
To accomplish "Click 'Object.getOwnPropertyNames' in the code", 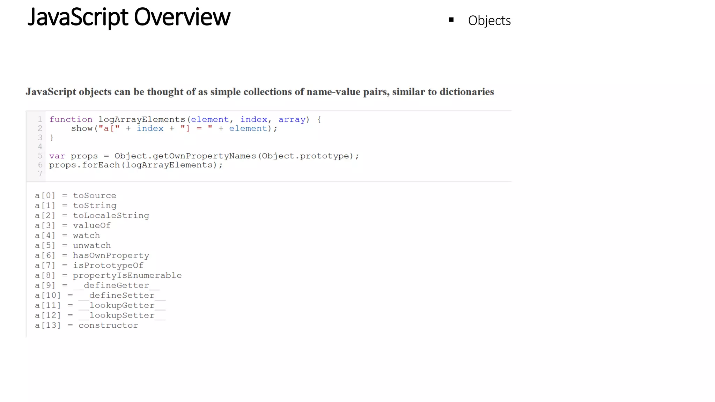I will click(x=185, y=156).
